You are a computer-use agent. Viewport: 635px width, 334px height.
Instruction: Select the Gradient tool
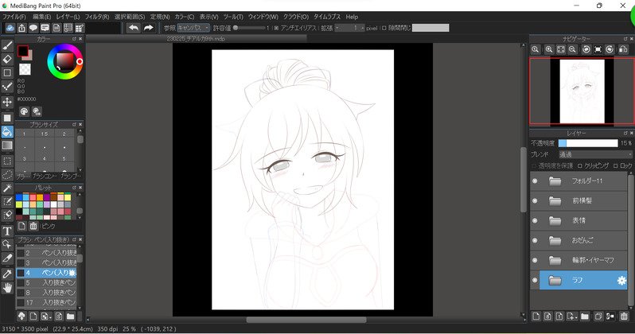(7, 146)
